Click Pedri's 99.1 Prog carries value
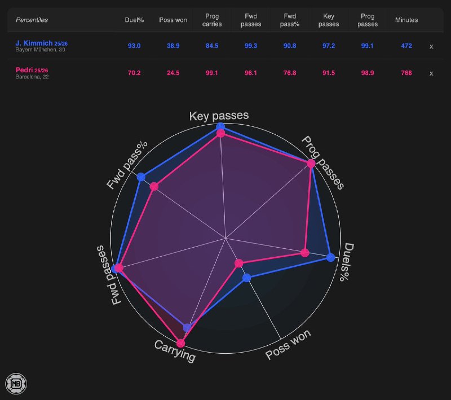 point(211,73)
